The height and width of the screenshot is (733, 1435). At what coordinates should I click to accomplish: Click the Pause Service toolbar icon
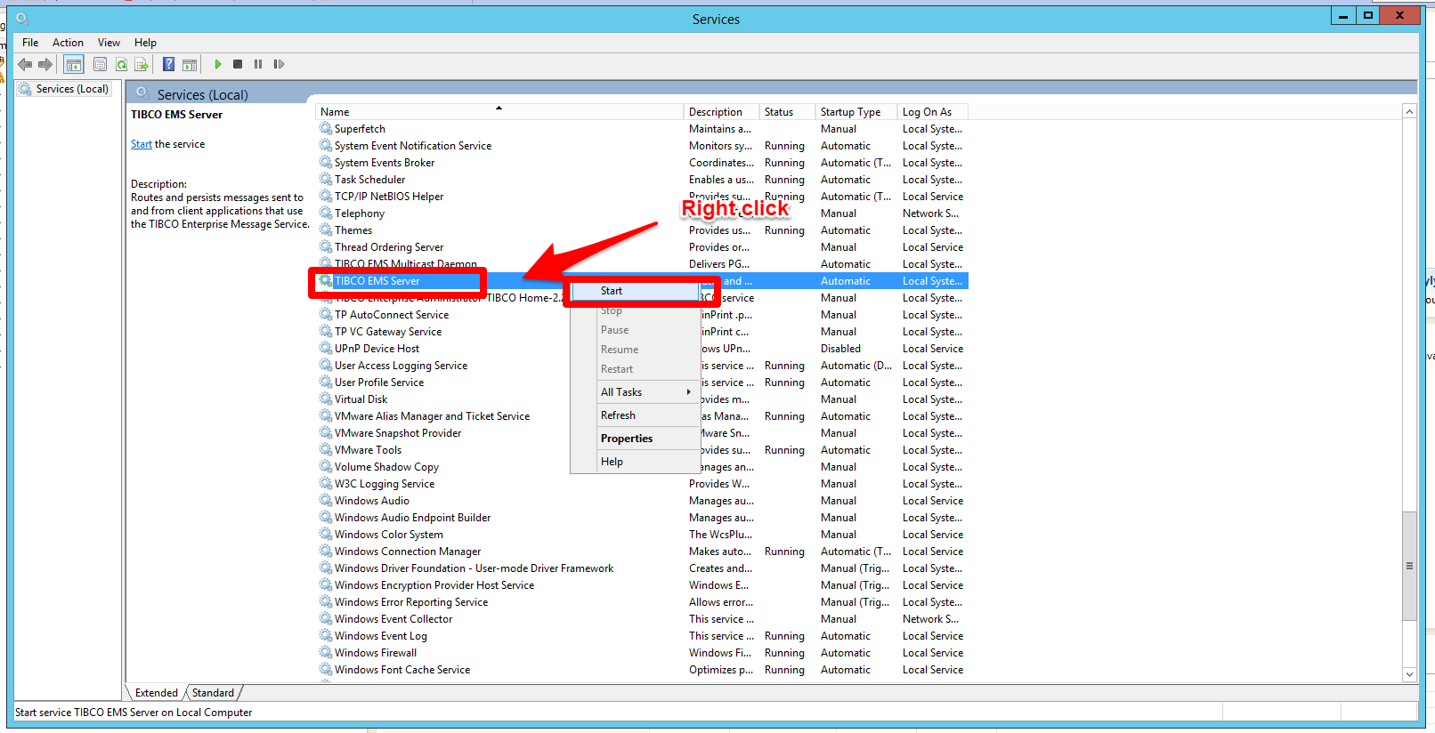(258, 64)
